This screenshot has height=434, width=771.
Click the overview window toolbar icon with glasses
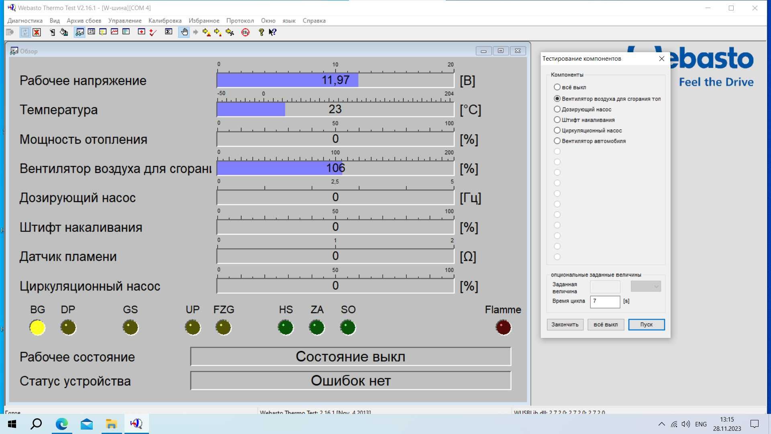coord(80,32)
